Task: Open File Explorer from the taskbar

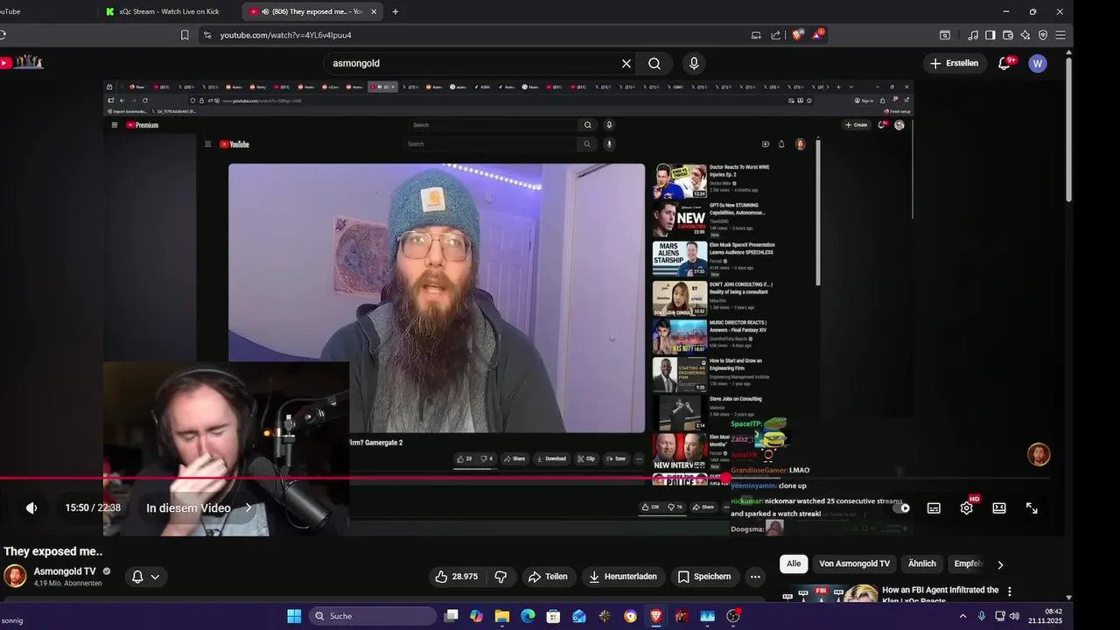Action: [x=502, y=616]
